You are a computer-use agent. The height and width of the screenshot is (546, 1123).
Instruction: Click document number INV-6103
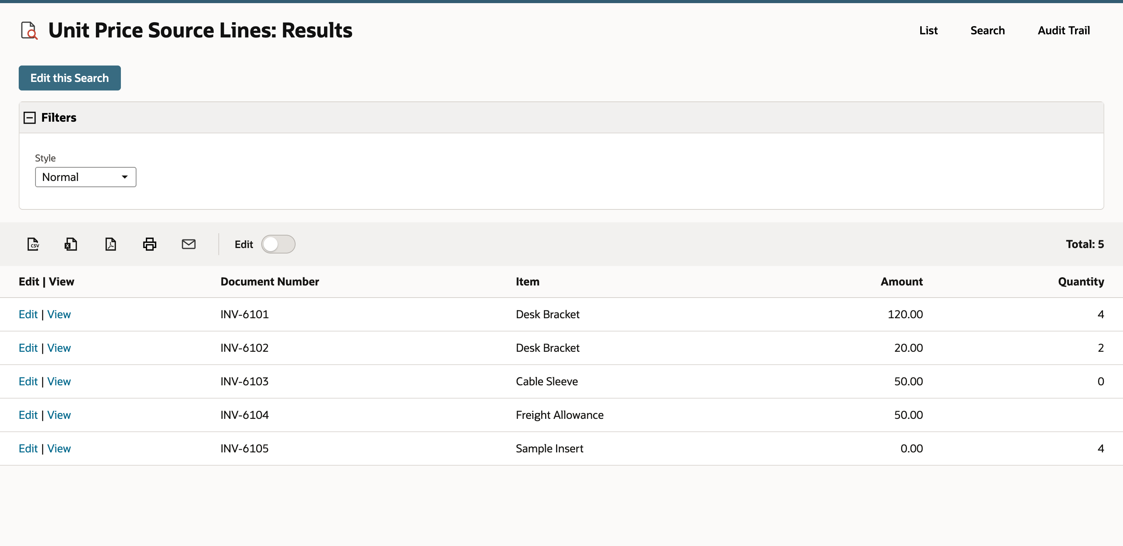click(x=244, y=381)
